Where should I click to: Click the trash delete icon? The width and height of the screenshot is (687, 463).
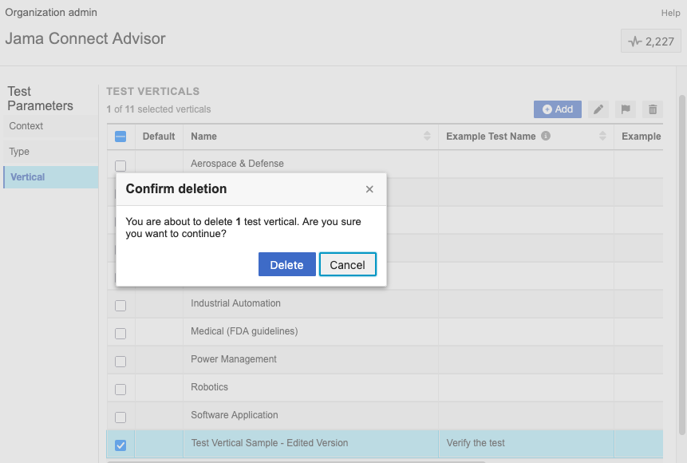pos(653,109)
